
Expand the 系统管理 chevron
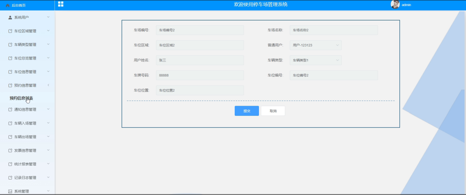(48, 191)
